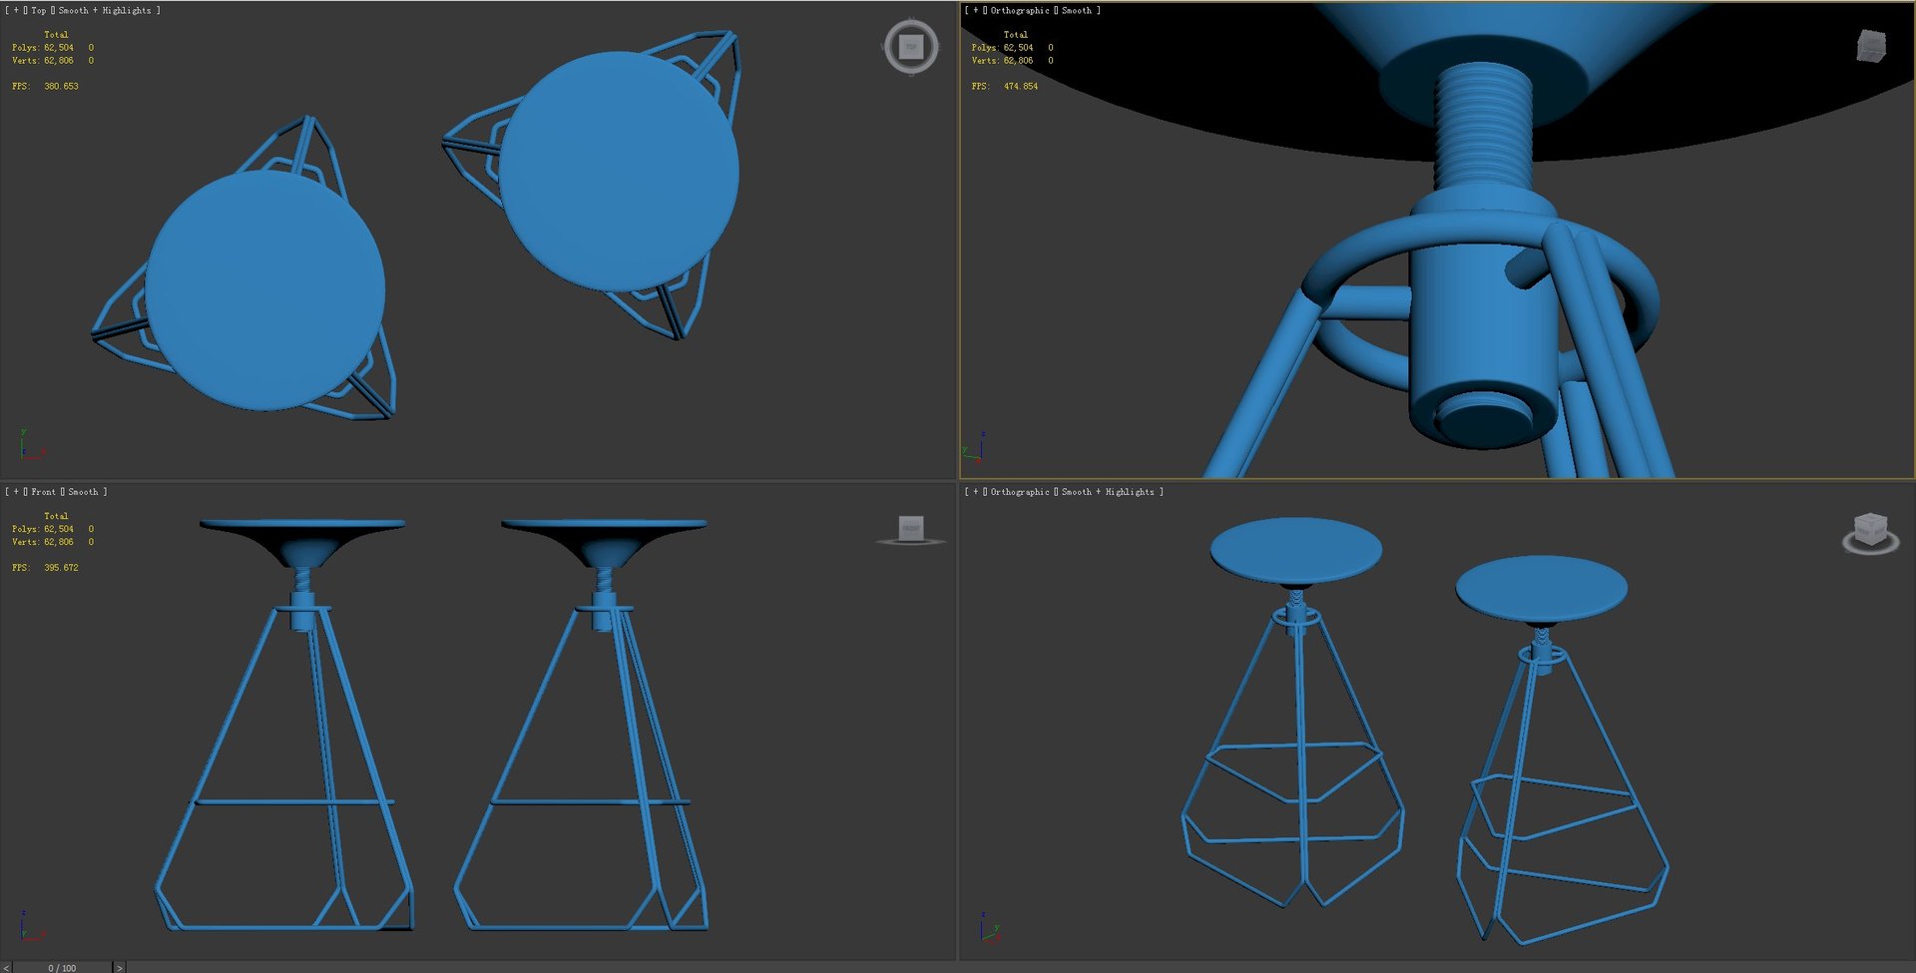Viewport: 1916px width, 973px height.
Task: Select the left stool seat in Top viewport
Action: 265,289
